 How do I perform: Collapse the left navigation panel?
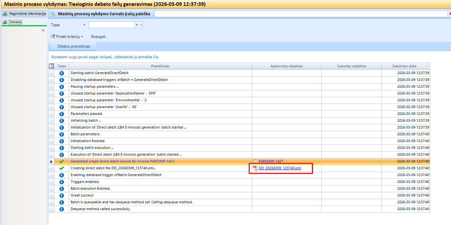click(x=43, y=30)
